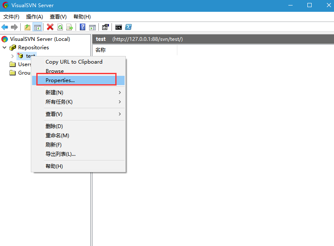Image resolution: width=334 pixels, height=246 pixels.
Task: Click the red X Delete toolbar icon
Action: (x=50, y=27)
